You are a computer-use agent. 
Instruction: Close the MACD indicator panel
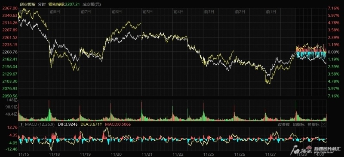[324, 124]
